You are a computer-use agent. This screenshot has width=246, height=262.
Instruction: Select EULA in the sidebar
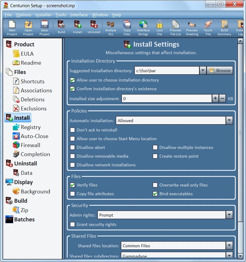pos(23,54)
